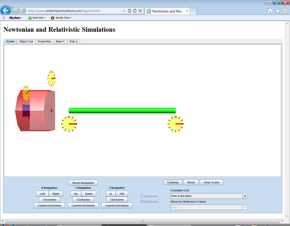Expand the Observer Reference Frame dropdown
290x226 pixels.
245,207
